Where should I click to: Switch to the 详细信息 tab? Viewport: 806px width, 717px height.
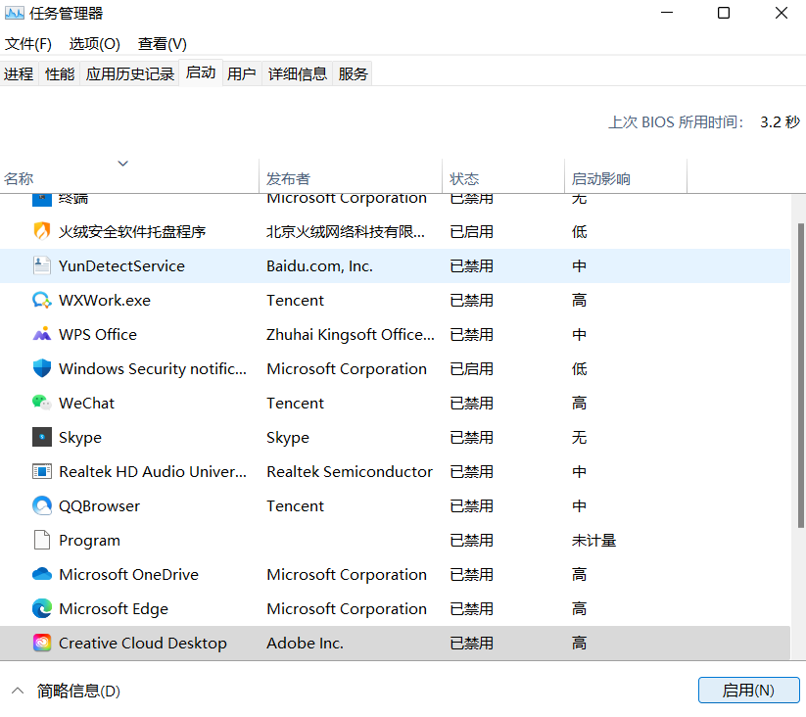pyautogui.click(x=298, y=74)
